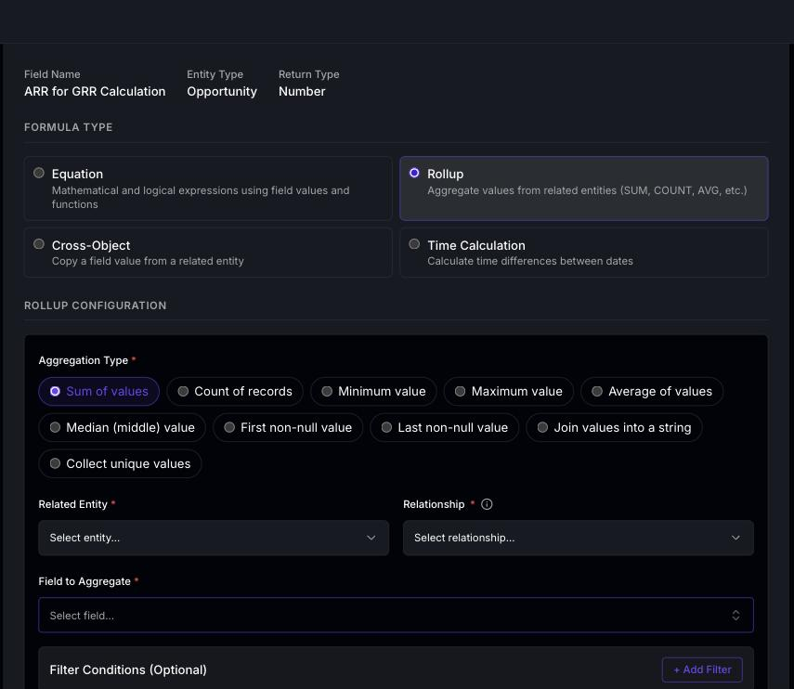This screenshot has height=689, width=794.
Task: Click the ROLLUP CONFIGURATION section heading
Action: coord(96,305)
